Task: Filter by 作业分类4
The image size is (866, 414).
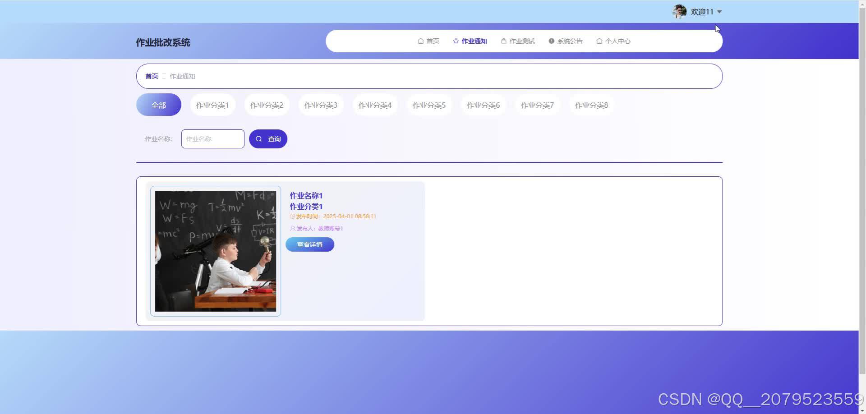Action: tap(375, 105)
